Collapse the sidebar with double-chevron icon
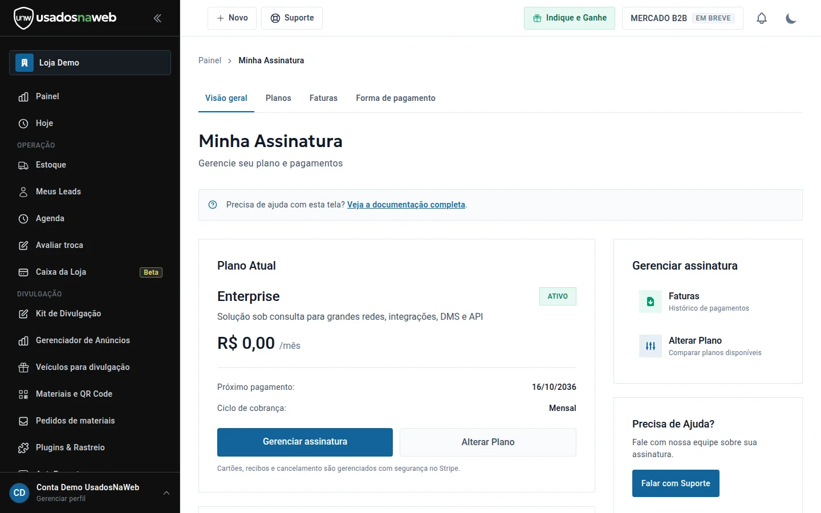Image resolution: width=821 pixels, height=513 pixels. [x=157, y=18]
